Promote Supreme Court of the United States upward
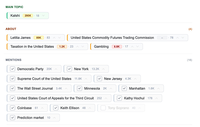200x127 pixels. (x=86, y=79)
